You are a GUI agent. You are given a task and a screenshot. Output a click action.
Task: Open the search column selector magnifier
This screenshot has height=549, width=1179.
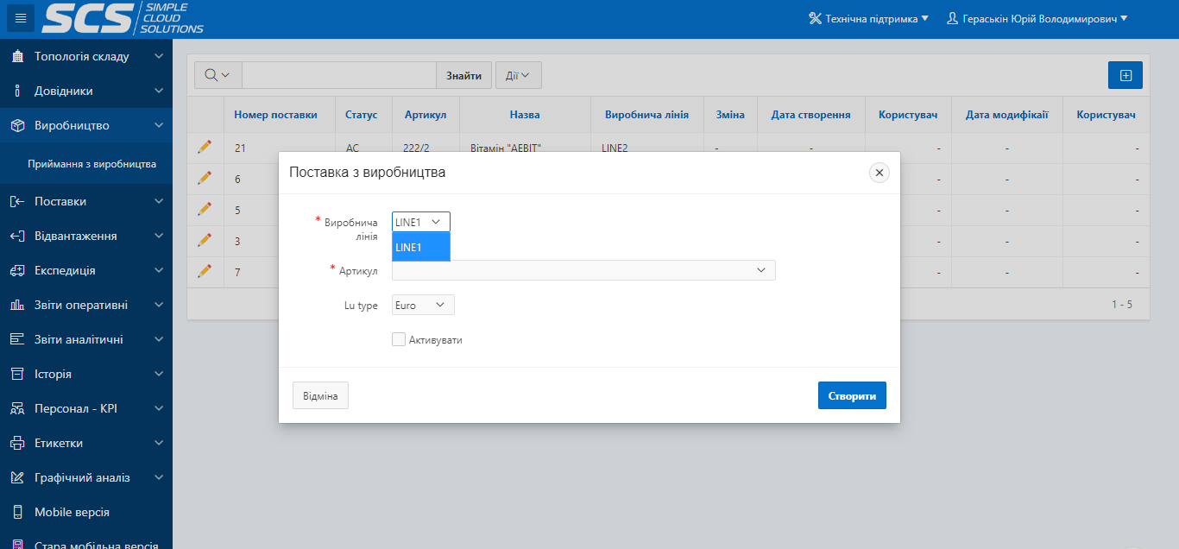pos(218,75)
